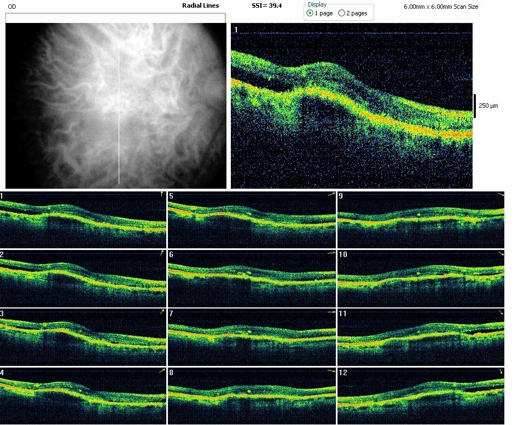
Task: Click the empty text field above fundus image
Action: [x=115, y=18]
